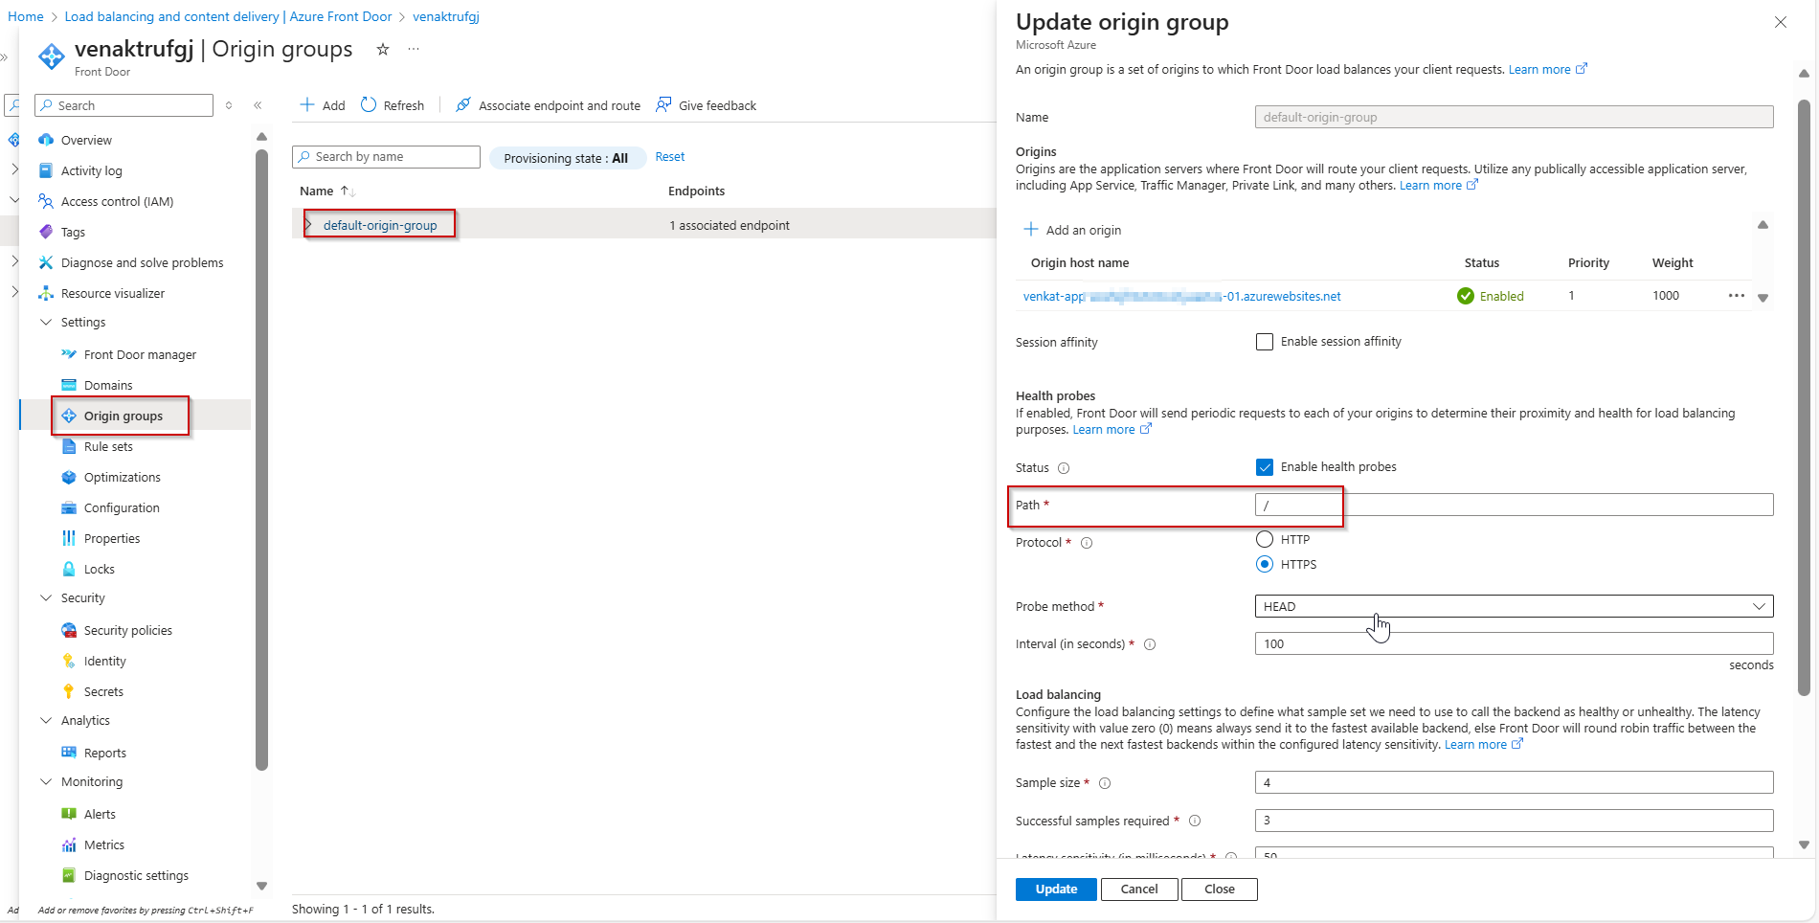Screen dimensions: 1819x923
Task: Go to Rule sets in sidebar
Action: click(108, 446)
